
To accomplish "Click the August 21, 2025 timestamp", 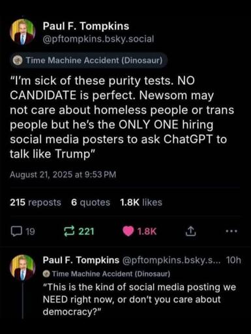I will coord(63,174).
